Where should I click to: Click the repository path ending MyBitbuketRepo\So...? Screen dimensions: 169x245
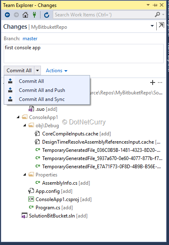pos(126,93)
